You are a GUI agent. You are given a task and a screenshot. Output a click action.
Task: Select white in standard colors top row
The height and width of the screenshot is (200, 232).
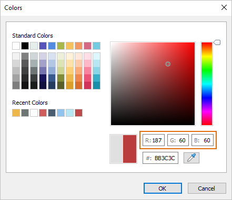click(x=16, y=46)
